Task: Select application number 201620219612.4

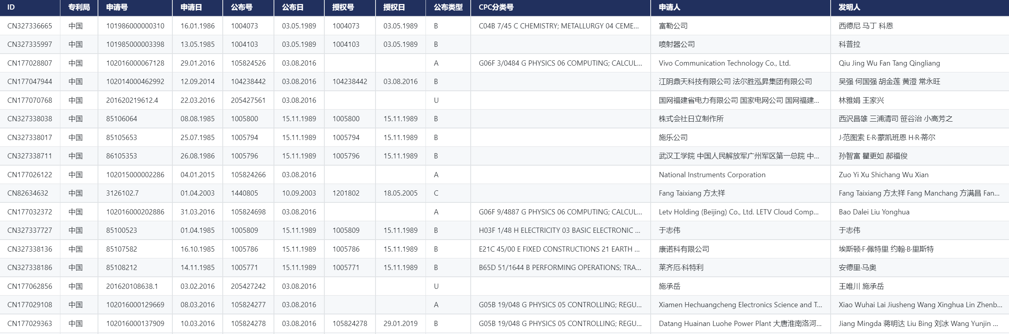Action: click(x=132, y=100)
